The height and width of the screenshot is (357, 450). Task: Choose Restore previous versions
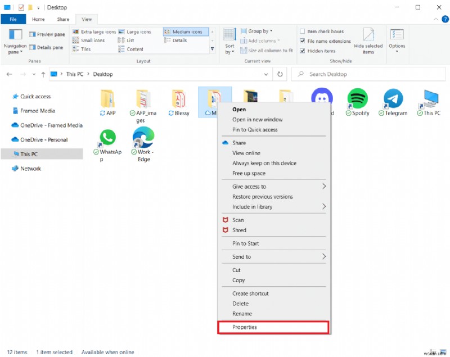coord(274,197)
